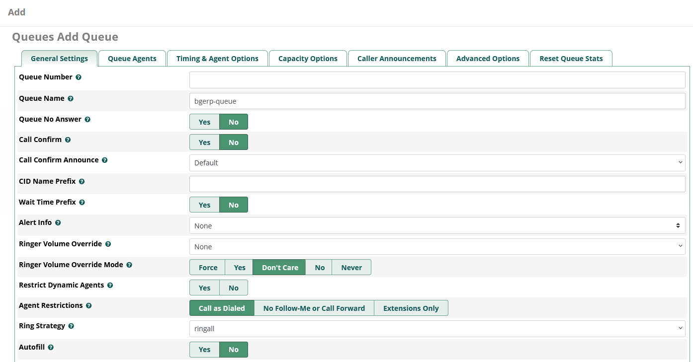Choose Force for Ringer Volume Override Mode
This screenshot has height=362, width=693.
pyautogui.click(x=208, y=268)
